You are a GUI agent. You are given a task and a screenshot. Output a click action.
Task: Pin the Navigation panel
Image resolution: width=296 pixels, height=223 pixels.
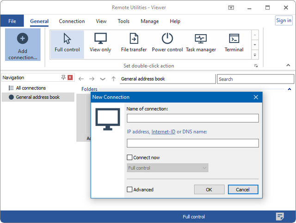[x=63, y=78]
